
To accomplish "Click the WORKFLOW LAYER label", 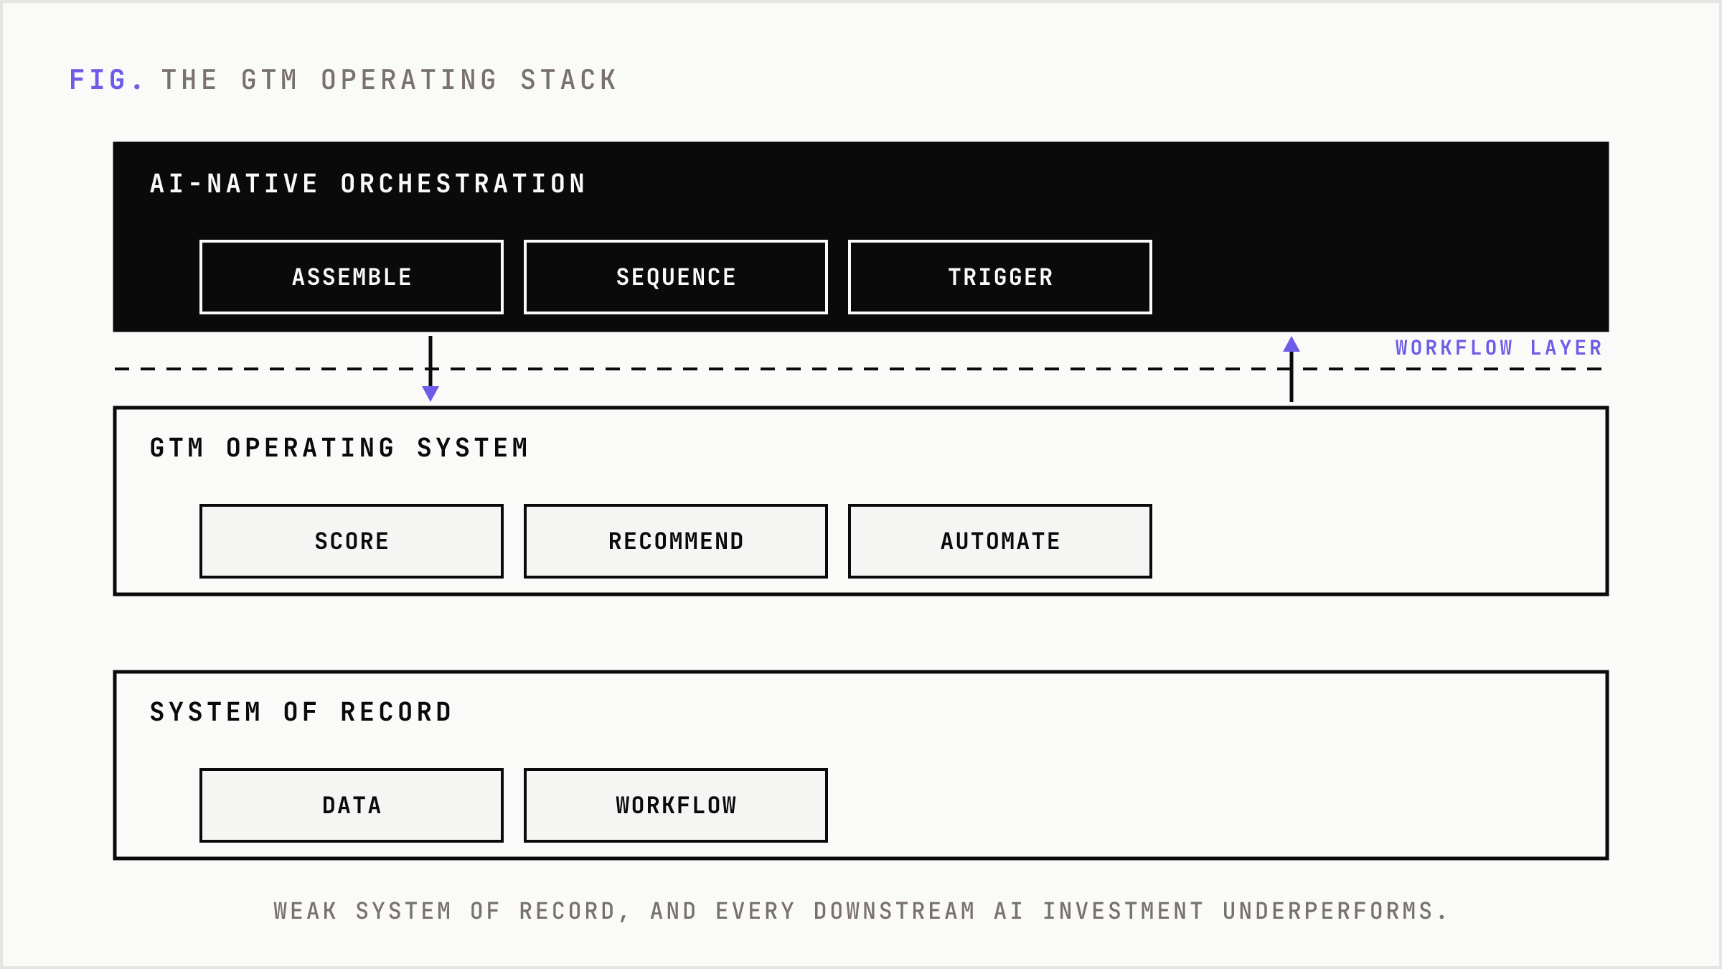I will tap(1499, 348).
